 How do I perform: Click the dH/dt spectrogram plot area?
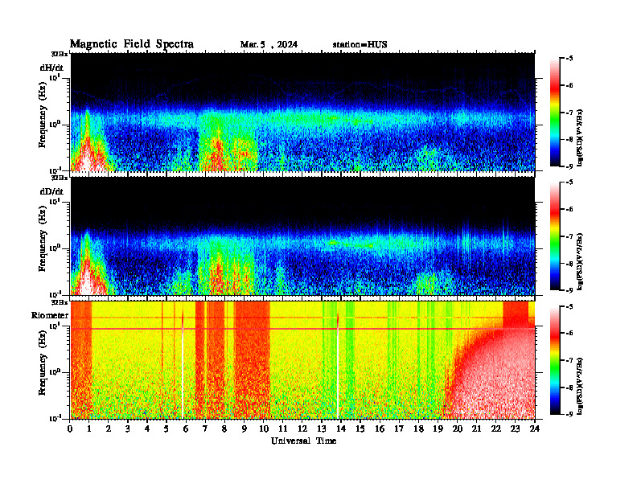(302, 112)
